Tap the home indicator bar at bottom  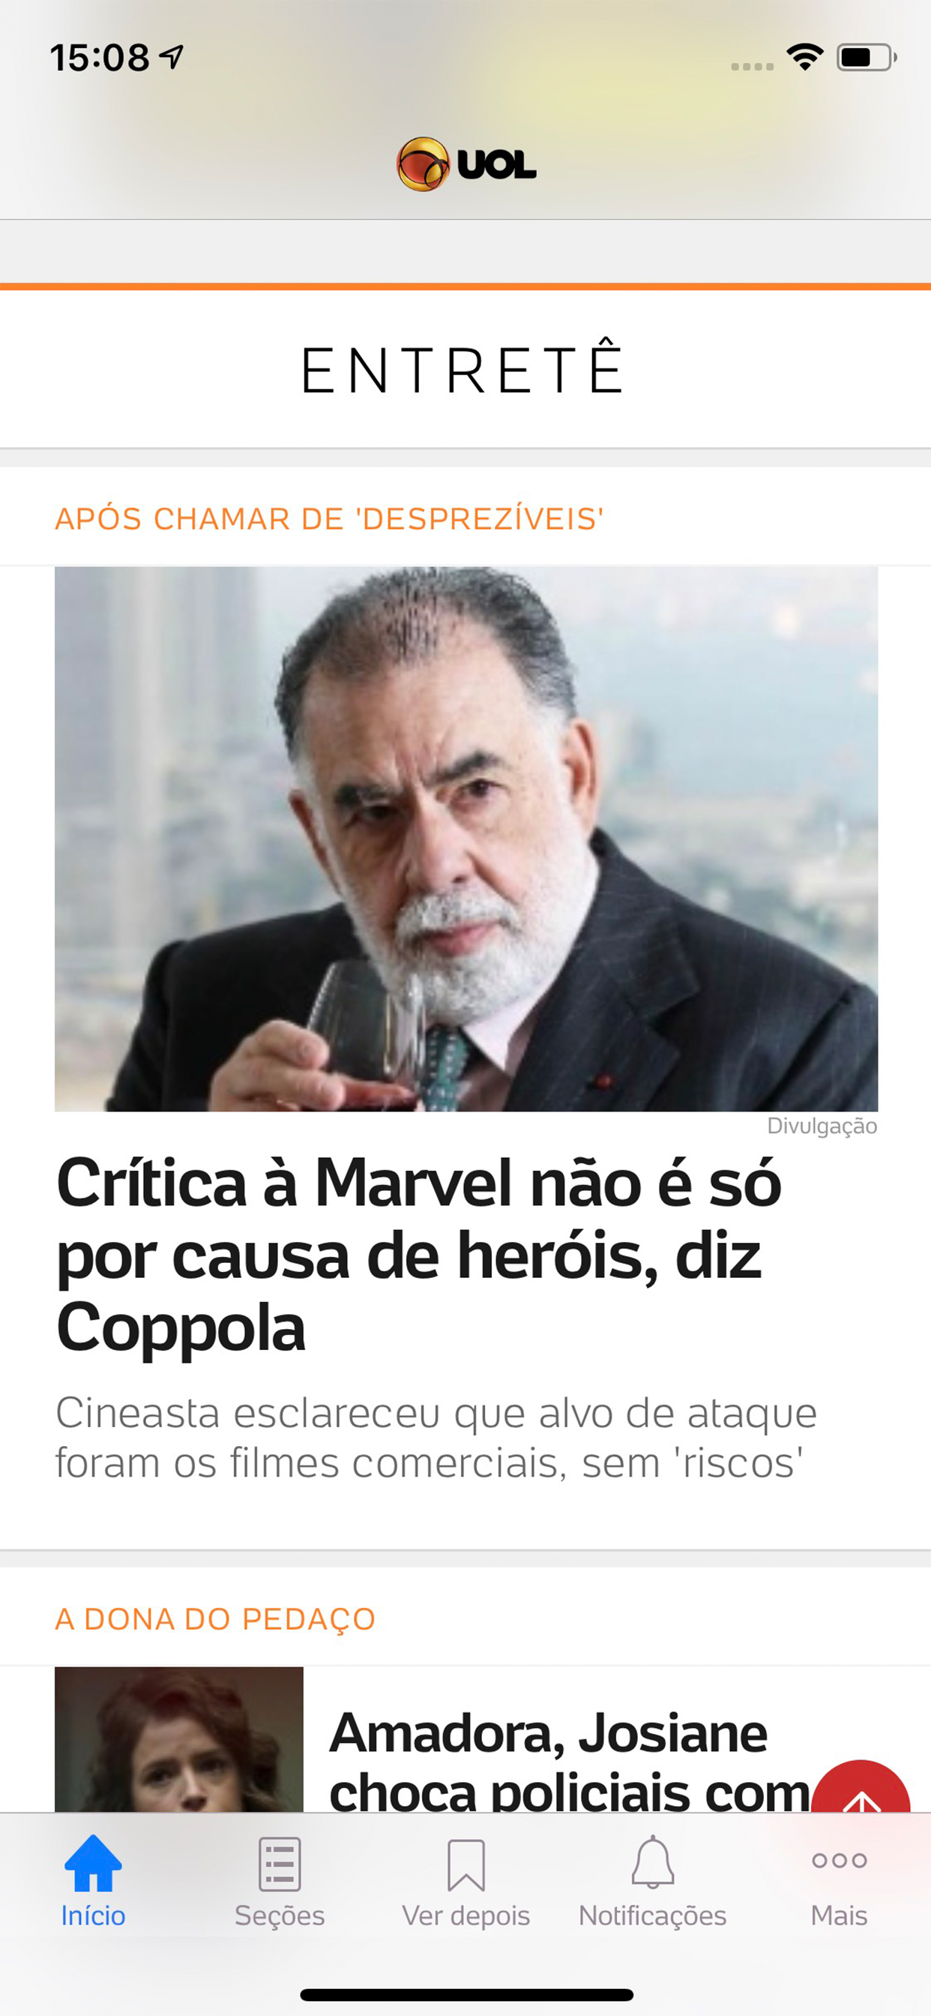point(466,1995)
